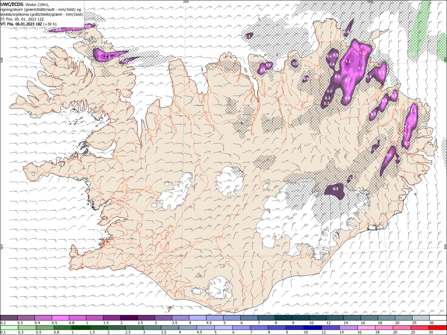
Task: Choose the lower-row swatch labeled 2.5
Action: click(134, 328)
